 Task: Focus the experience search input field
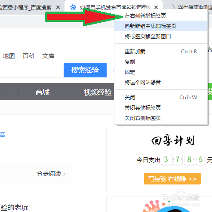pos(32,70)
